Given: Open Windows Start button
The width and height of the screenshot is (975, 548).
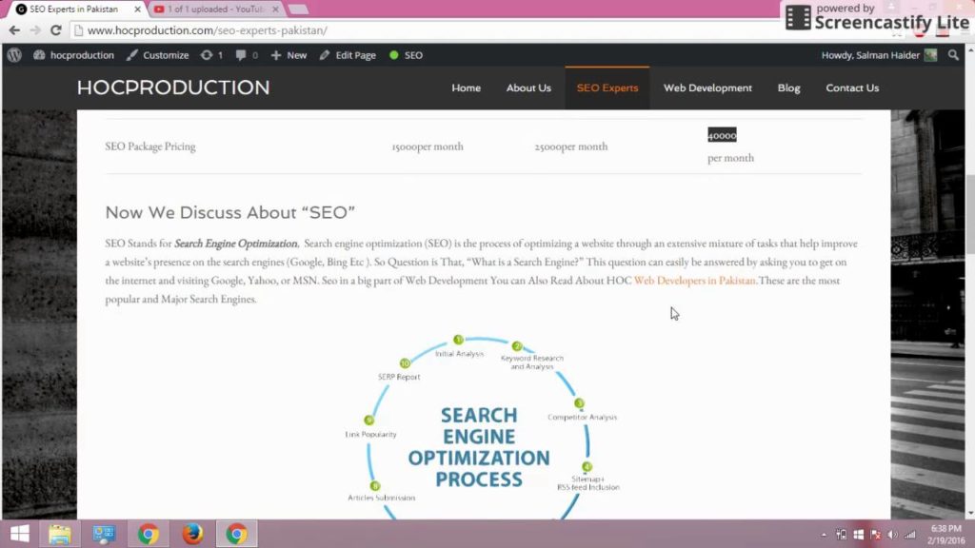Looking at the screenshot, I should (20, 534).
